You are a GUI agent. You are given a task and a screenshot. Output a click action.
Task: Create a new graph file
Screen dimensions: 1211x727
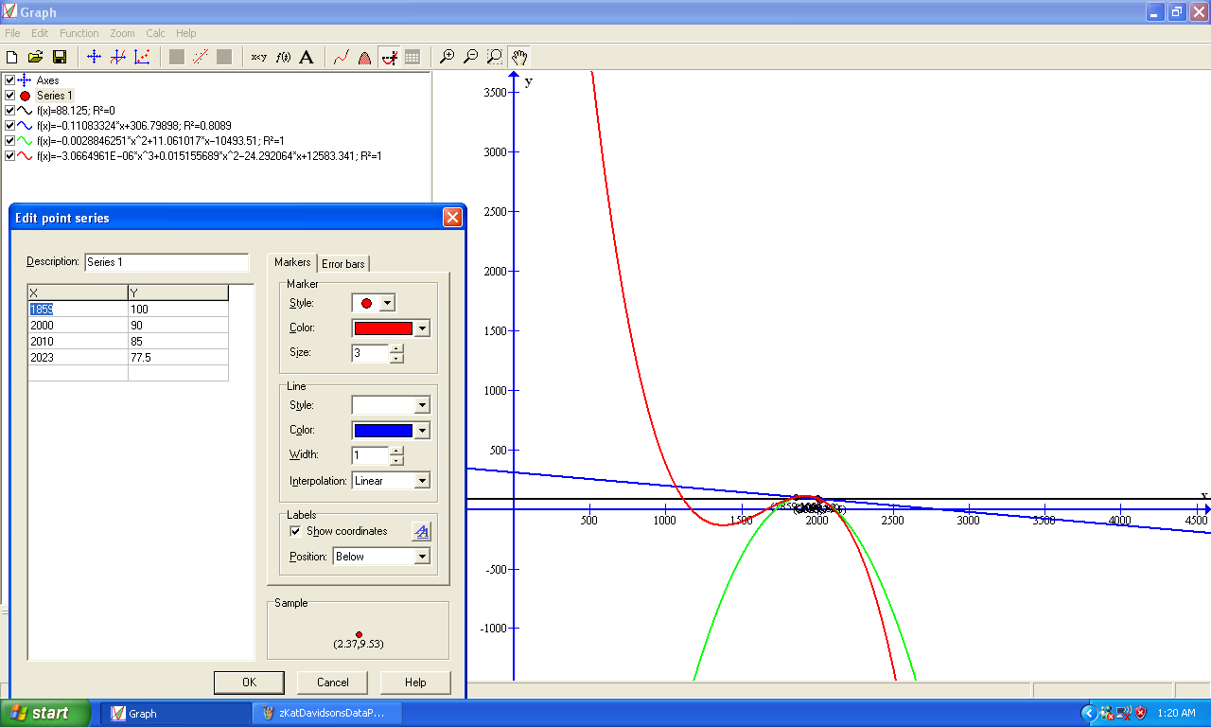[12, 57]
